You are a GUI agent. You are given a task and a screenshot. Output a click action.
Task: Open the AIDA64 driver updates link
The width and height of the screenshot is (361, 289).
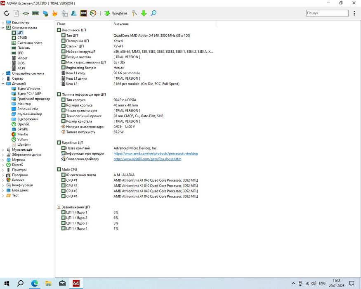tap(147, 159)
